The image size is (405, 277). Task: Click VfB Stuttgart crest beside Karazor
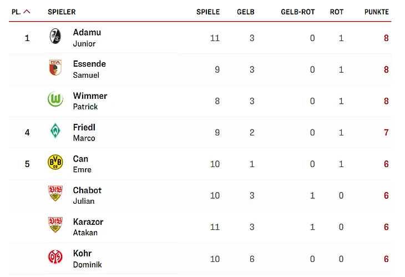(55, 225)
